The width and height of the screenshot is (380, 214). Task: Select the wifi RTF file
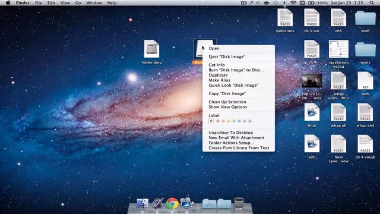point(365,81)
